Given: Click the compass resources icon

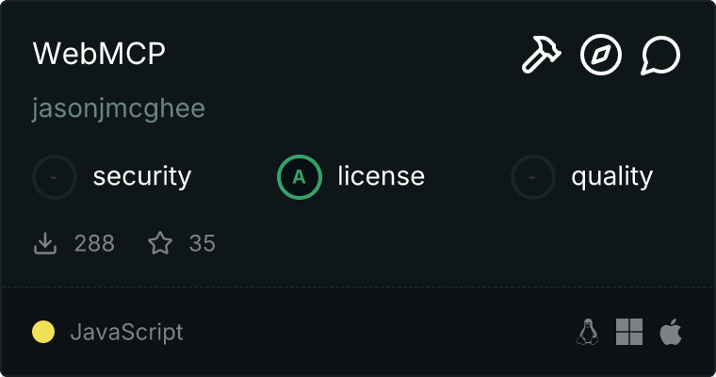Looking at the screenshot, I should click(x=601, y=56).
